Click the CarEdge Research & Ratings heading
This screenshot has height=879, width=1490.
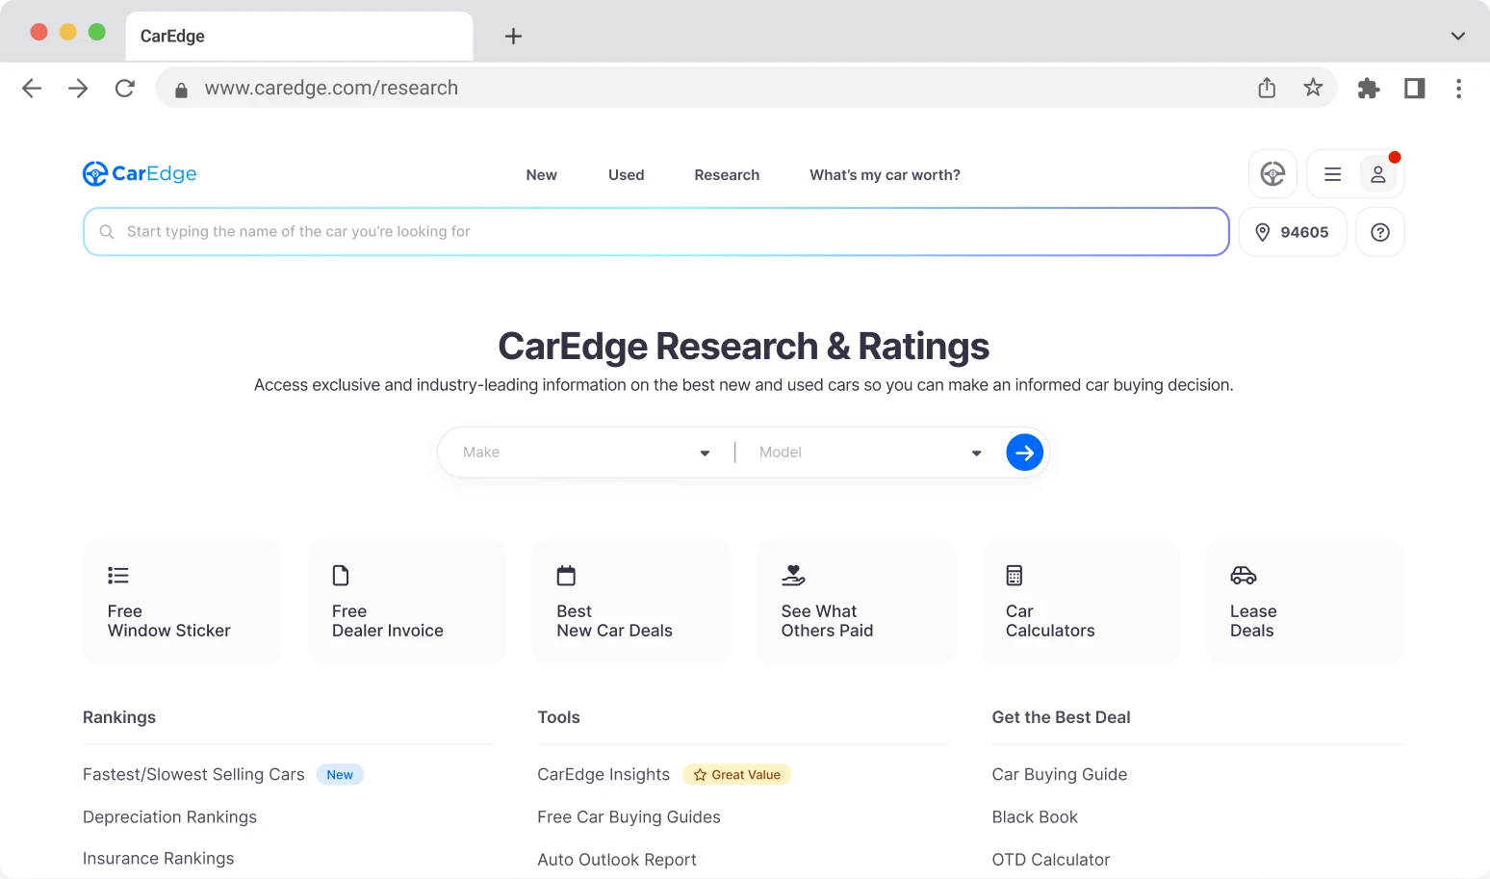(744, 347)
